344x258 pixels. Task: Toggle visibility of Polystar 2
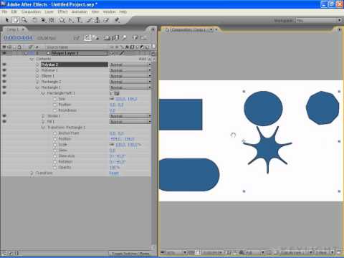[x=4, y=64]
